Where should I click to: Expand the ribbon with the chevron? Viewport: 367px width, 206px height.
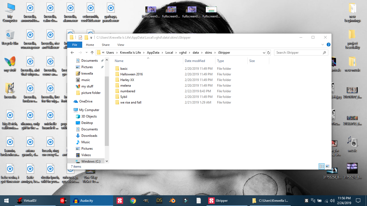tap(323, 45)
